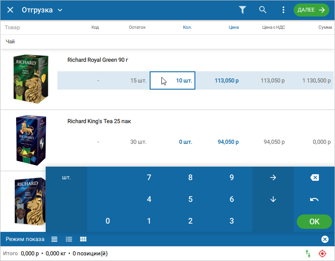Screen dimensions: 335x261
Task: Tap keypad digit 9
Action: coord(231,177)
